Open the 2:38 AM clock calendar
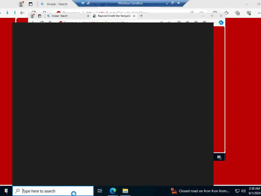The height and width of the screenshot is (196, 261). (255, 191)
